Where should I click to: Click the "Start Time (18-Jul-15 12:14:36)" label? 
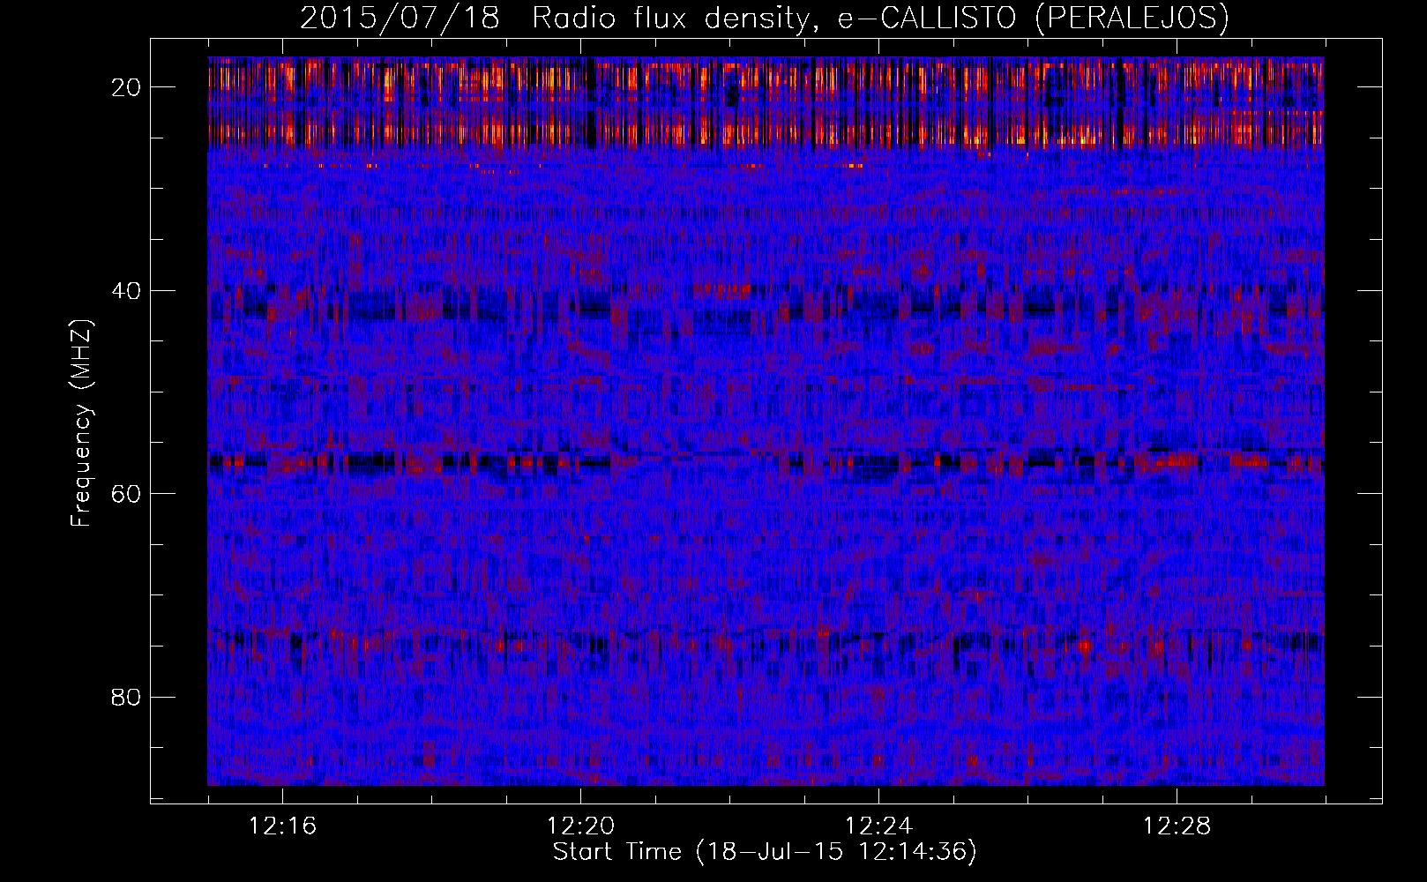click(765, 852)
